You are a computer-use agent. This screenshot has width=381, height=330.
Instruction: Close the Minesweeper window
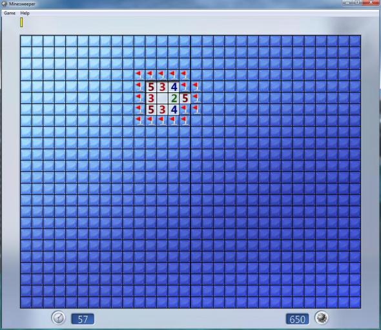(371, 3)
